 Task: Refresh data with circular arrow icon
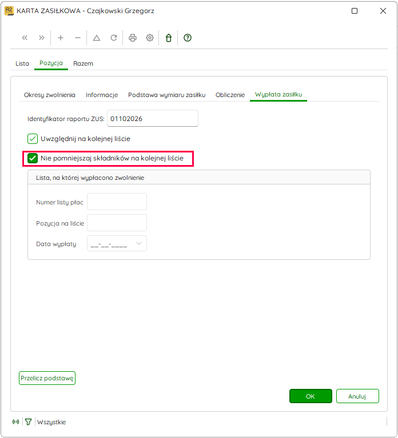coord(114,38)
